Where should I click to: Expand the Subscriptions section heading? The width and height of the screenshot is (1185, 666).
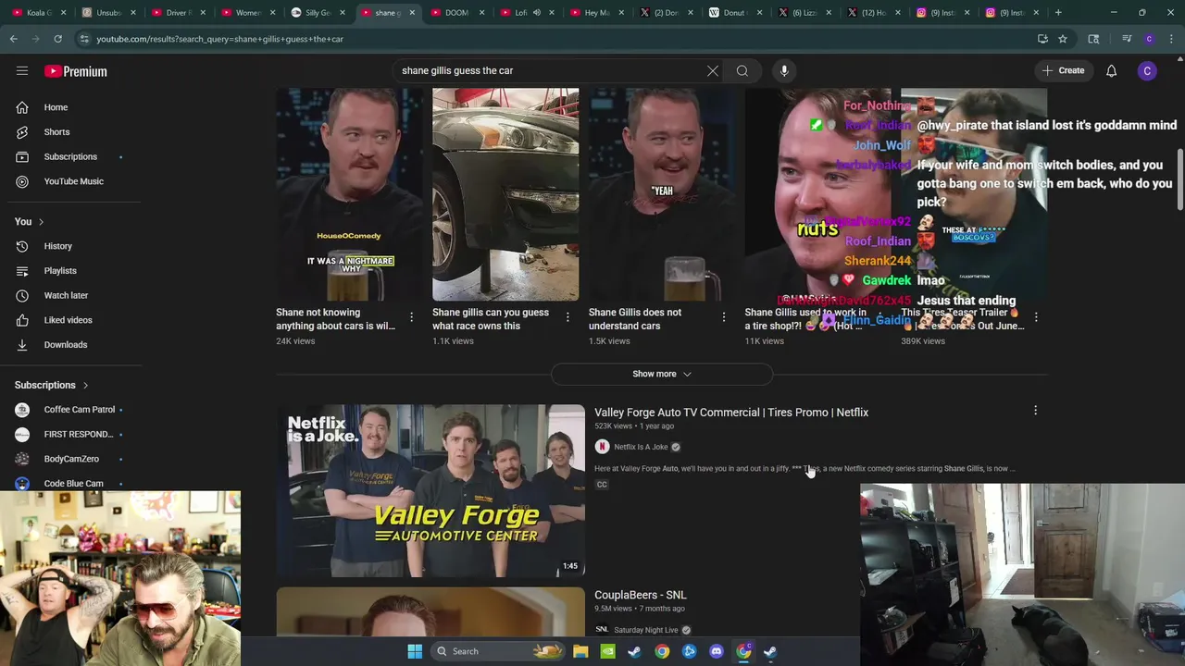coord(52,385)
